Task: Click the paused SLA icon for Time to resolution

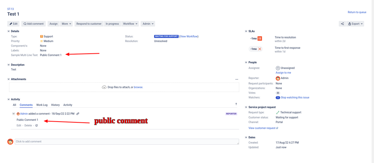Action: pos(260,38)
